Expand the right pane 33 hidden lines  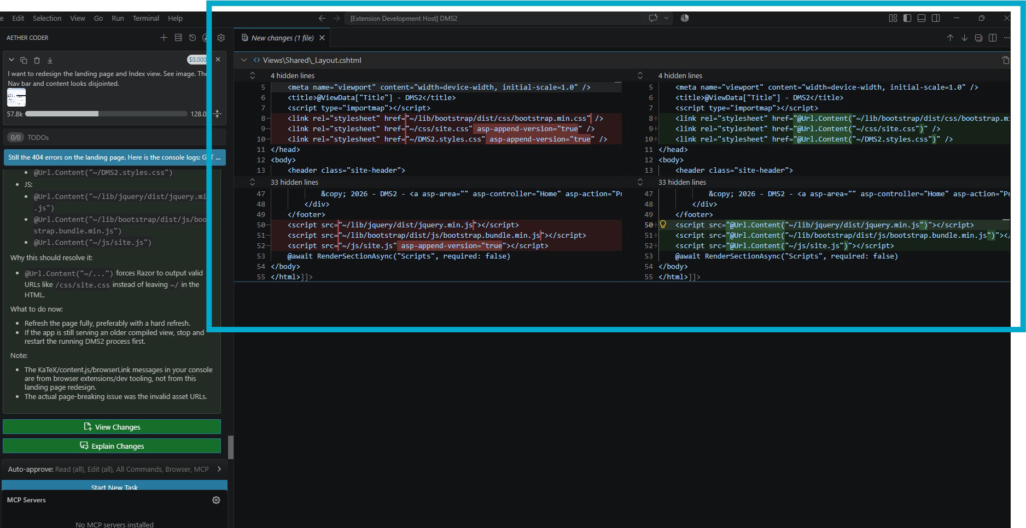tap(640, 182)
